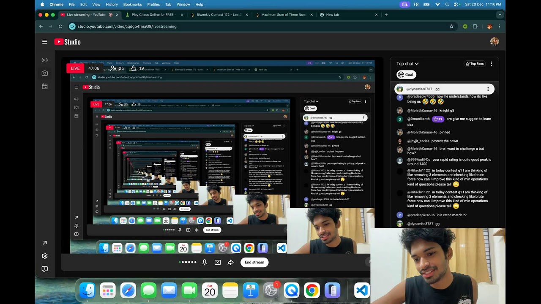The height and width of the screenshot is (304, 541).
Task: Expand the Chrome tab search dropdown
Action: coord(500,15)
